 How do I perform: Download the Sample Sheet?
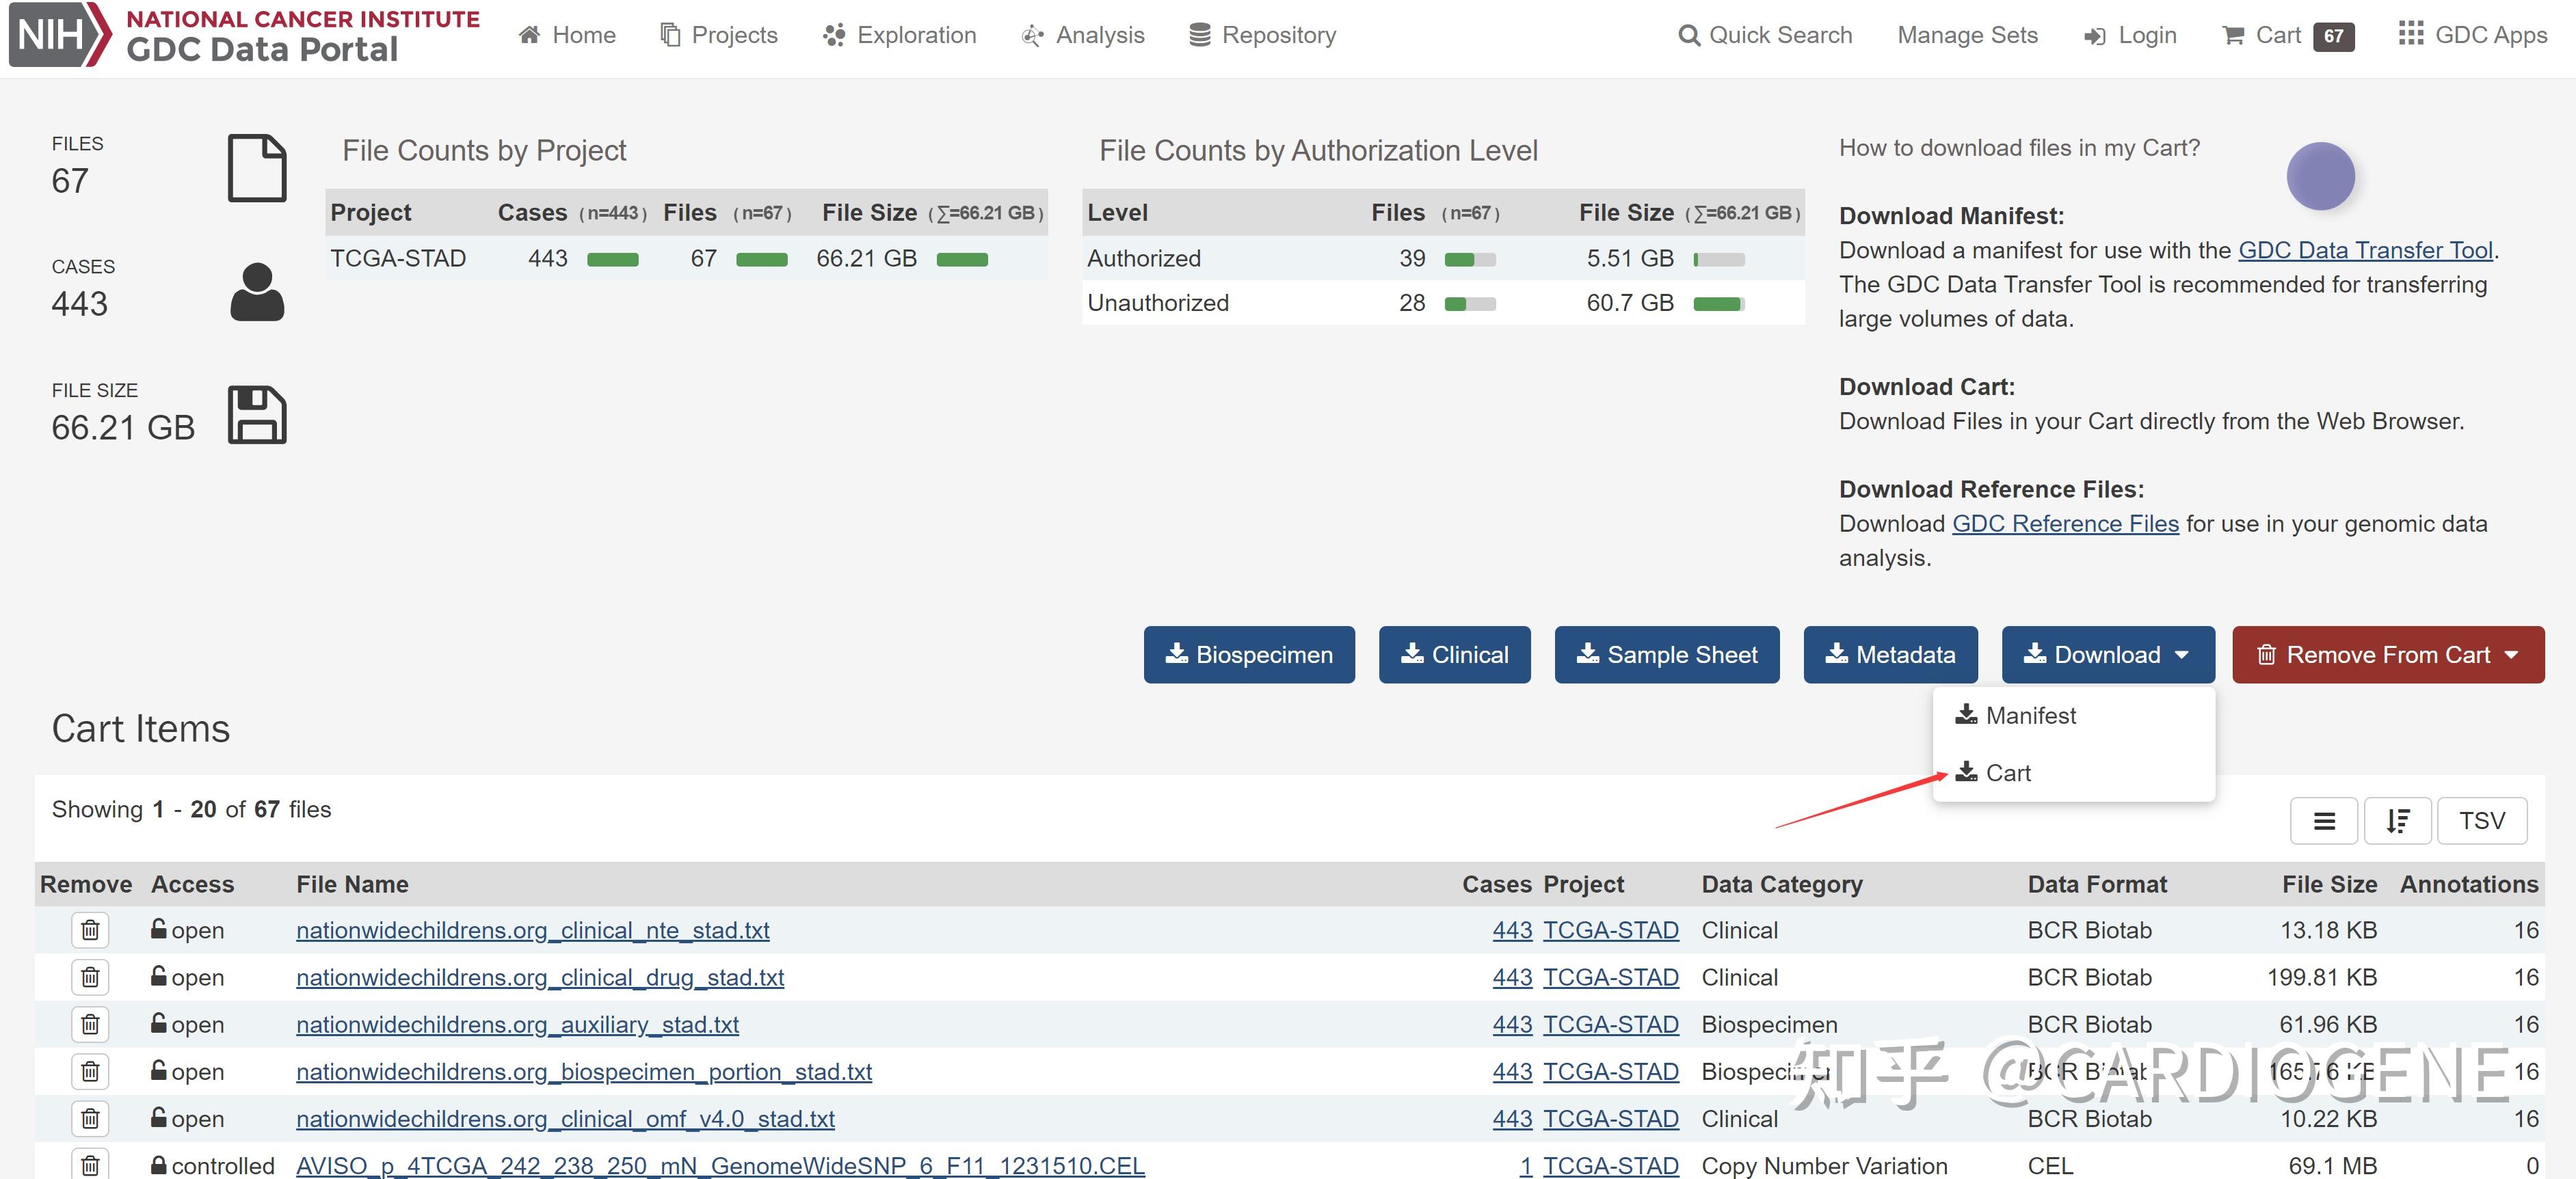coord(1666,655)
